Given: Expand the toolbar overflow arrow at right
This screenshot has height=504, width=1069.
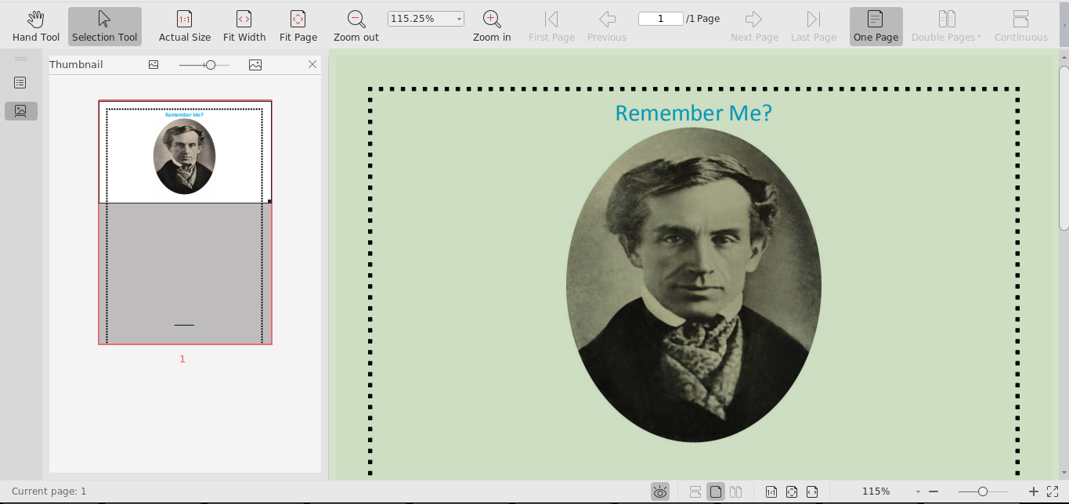Looking at the screenshot, I should pos(1064,26).
